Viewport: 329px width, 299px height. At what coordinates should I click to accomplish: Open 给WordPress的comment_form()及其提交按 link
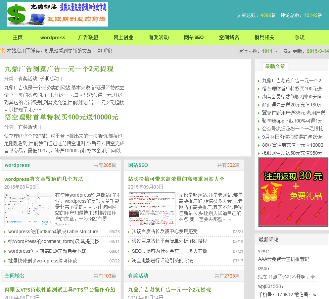pyautogui.click(x=54, y=241)
